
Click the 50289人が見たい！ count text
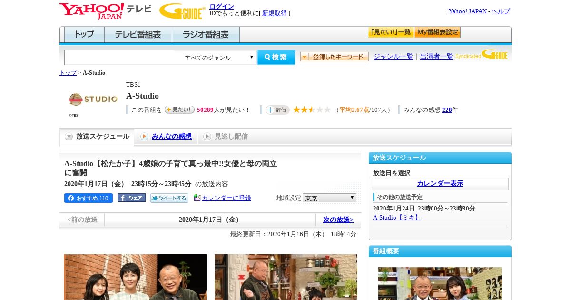224,110
